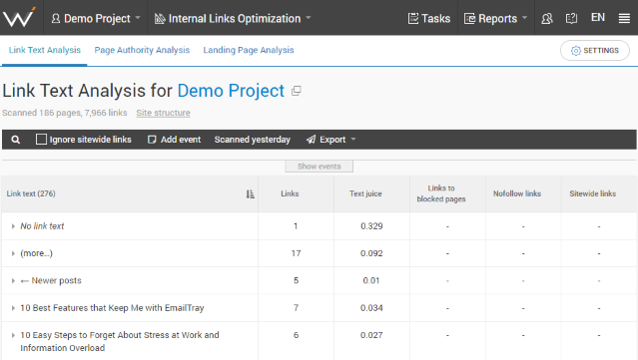Open the help book icon

571,18
